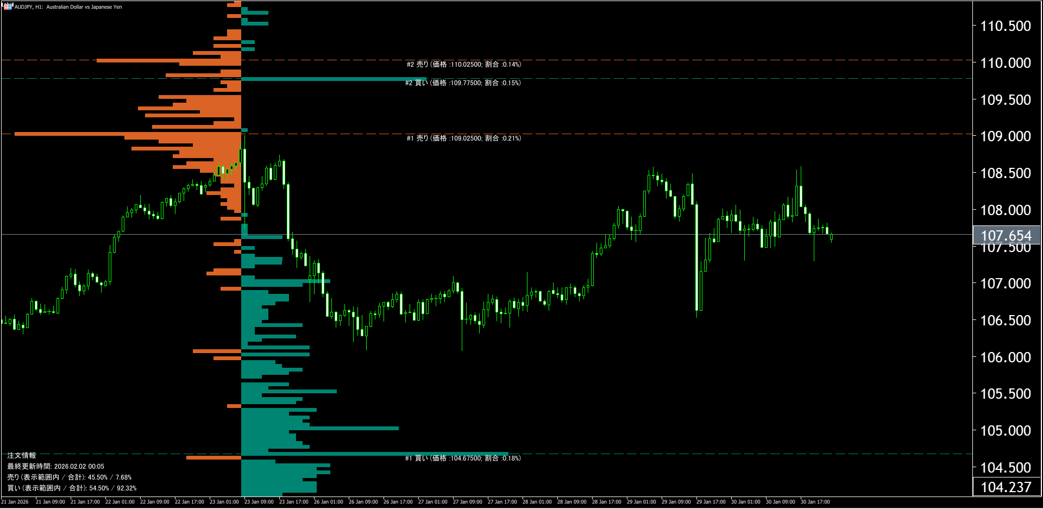Click the chart icon beside the AUDJPY title

(x=8, y=6)
